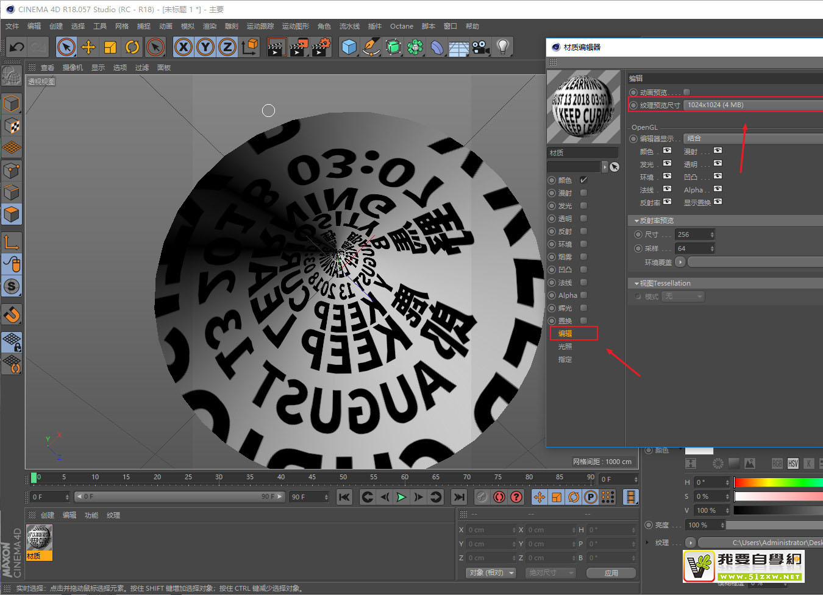Open the 渲染 menu

click(209, 26)
